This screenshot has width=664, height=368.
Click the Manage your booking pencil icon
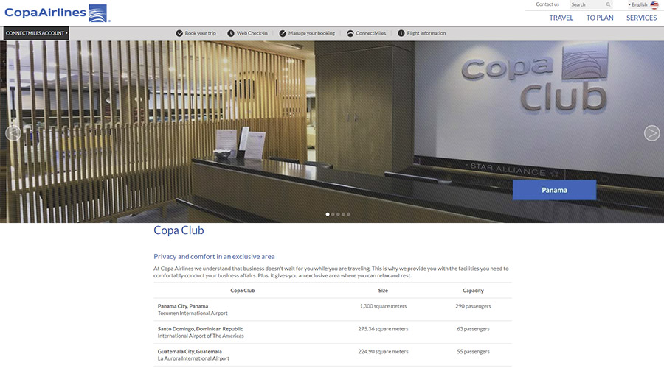(x=283, y=33)
